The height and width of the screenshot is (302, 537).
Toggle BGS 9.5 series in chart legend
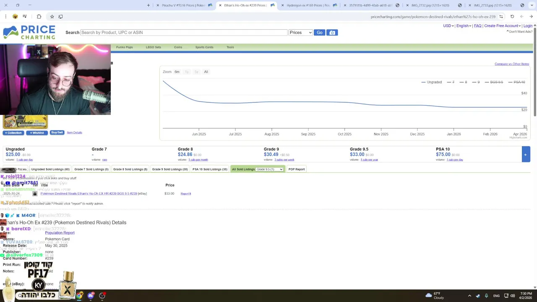coord(493,82)
